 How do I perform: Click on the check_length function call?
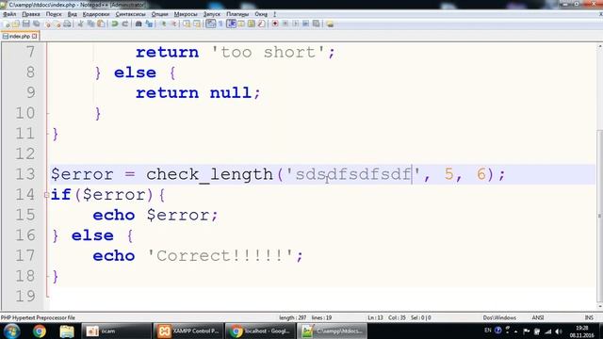209,174
